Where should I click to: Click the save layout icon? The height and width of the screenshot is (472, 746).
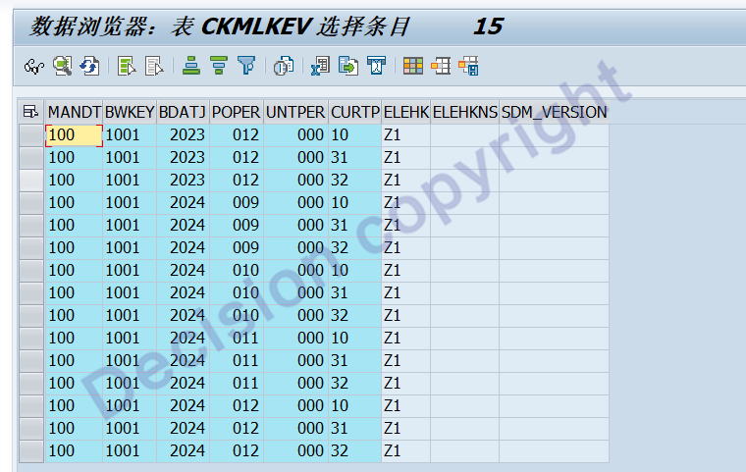tap(468, 67)
